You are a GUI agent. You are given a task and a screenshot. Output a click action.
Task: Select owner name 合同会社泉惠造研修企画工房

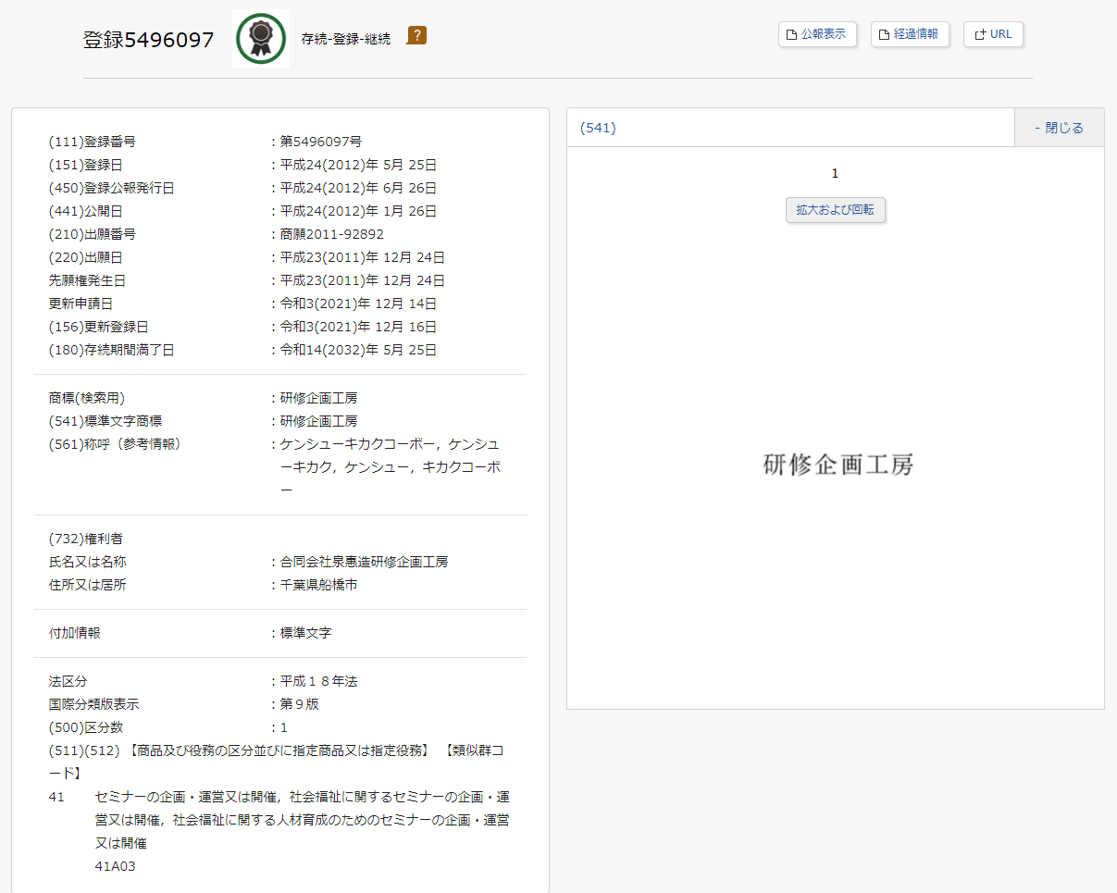pos(365,562)
